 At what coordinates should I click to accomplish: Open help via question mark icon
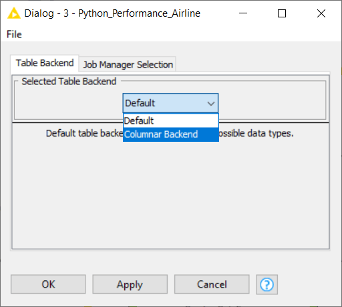pyautogui.click(x=267, y=284)
